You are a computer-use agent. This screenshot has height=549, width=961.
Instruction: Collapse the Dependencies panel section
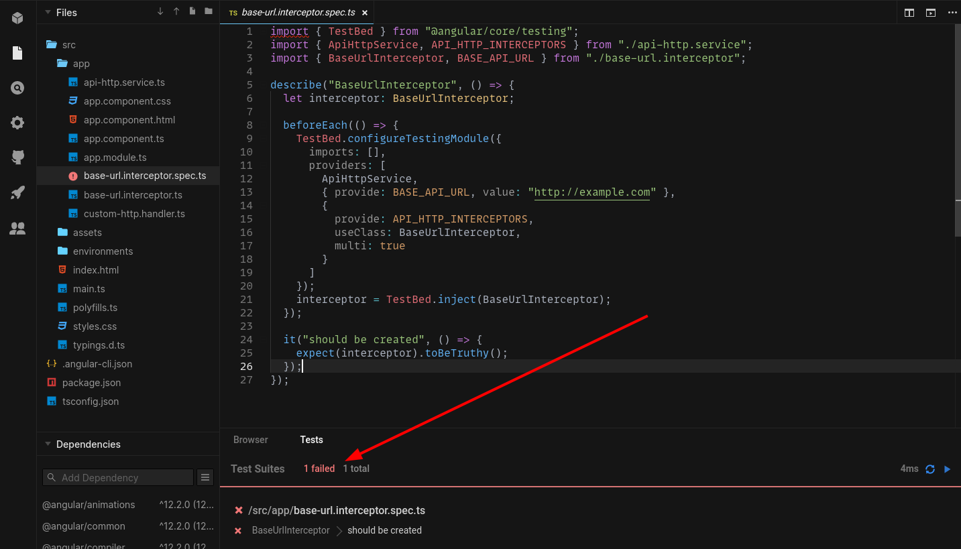coord(48,444)
